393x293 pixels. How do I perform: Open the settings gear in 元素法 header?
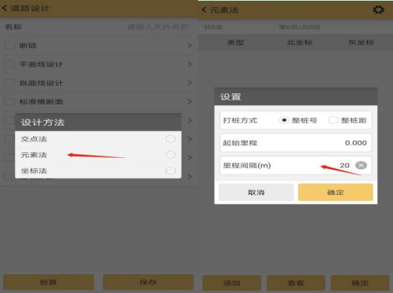(x=378, y=10)
